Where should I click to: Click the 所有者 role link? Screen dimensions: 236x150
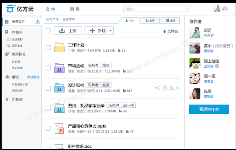pos(209,36)
